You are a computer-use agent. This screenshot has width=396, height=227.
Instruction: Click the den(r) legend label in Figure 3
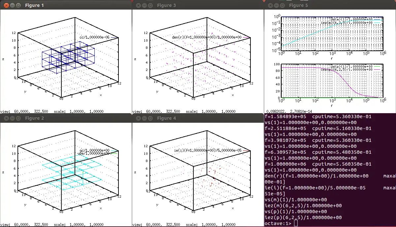point(207,38)
